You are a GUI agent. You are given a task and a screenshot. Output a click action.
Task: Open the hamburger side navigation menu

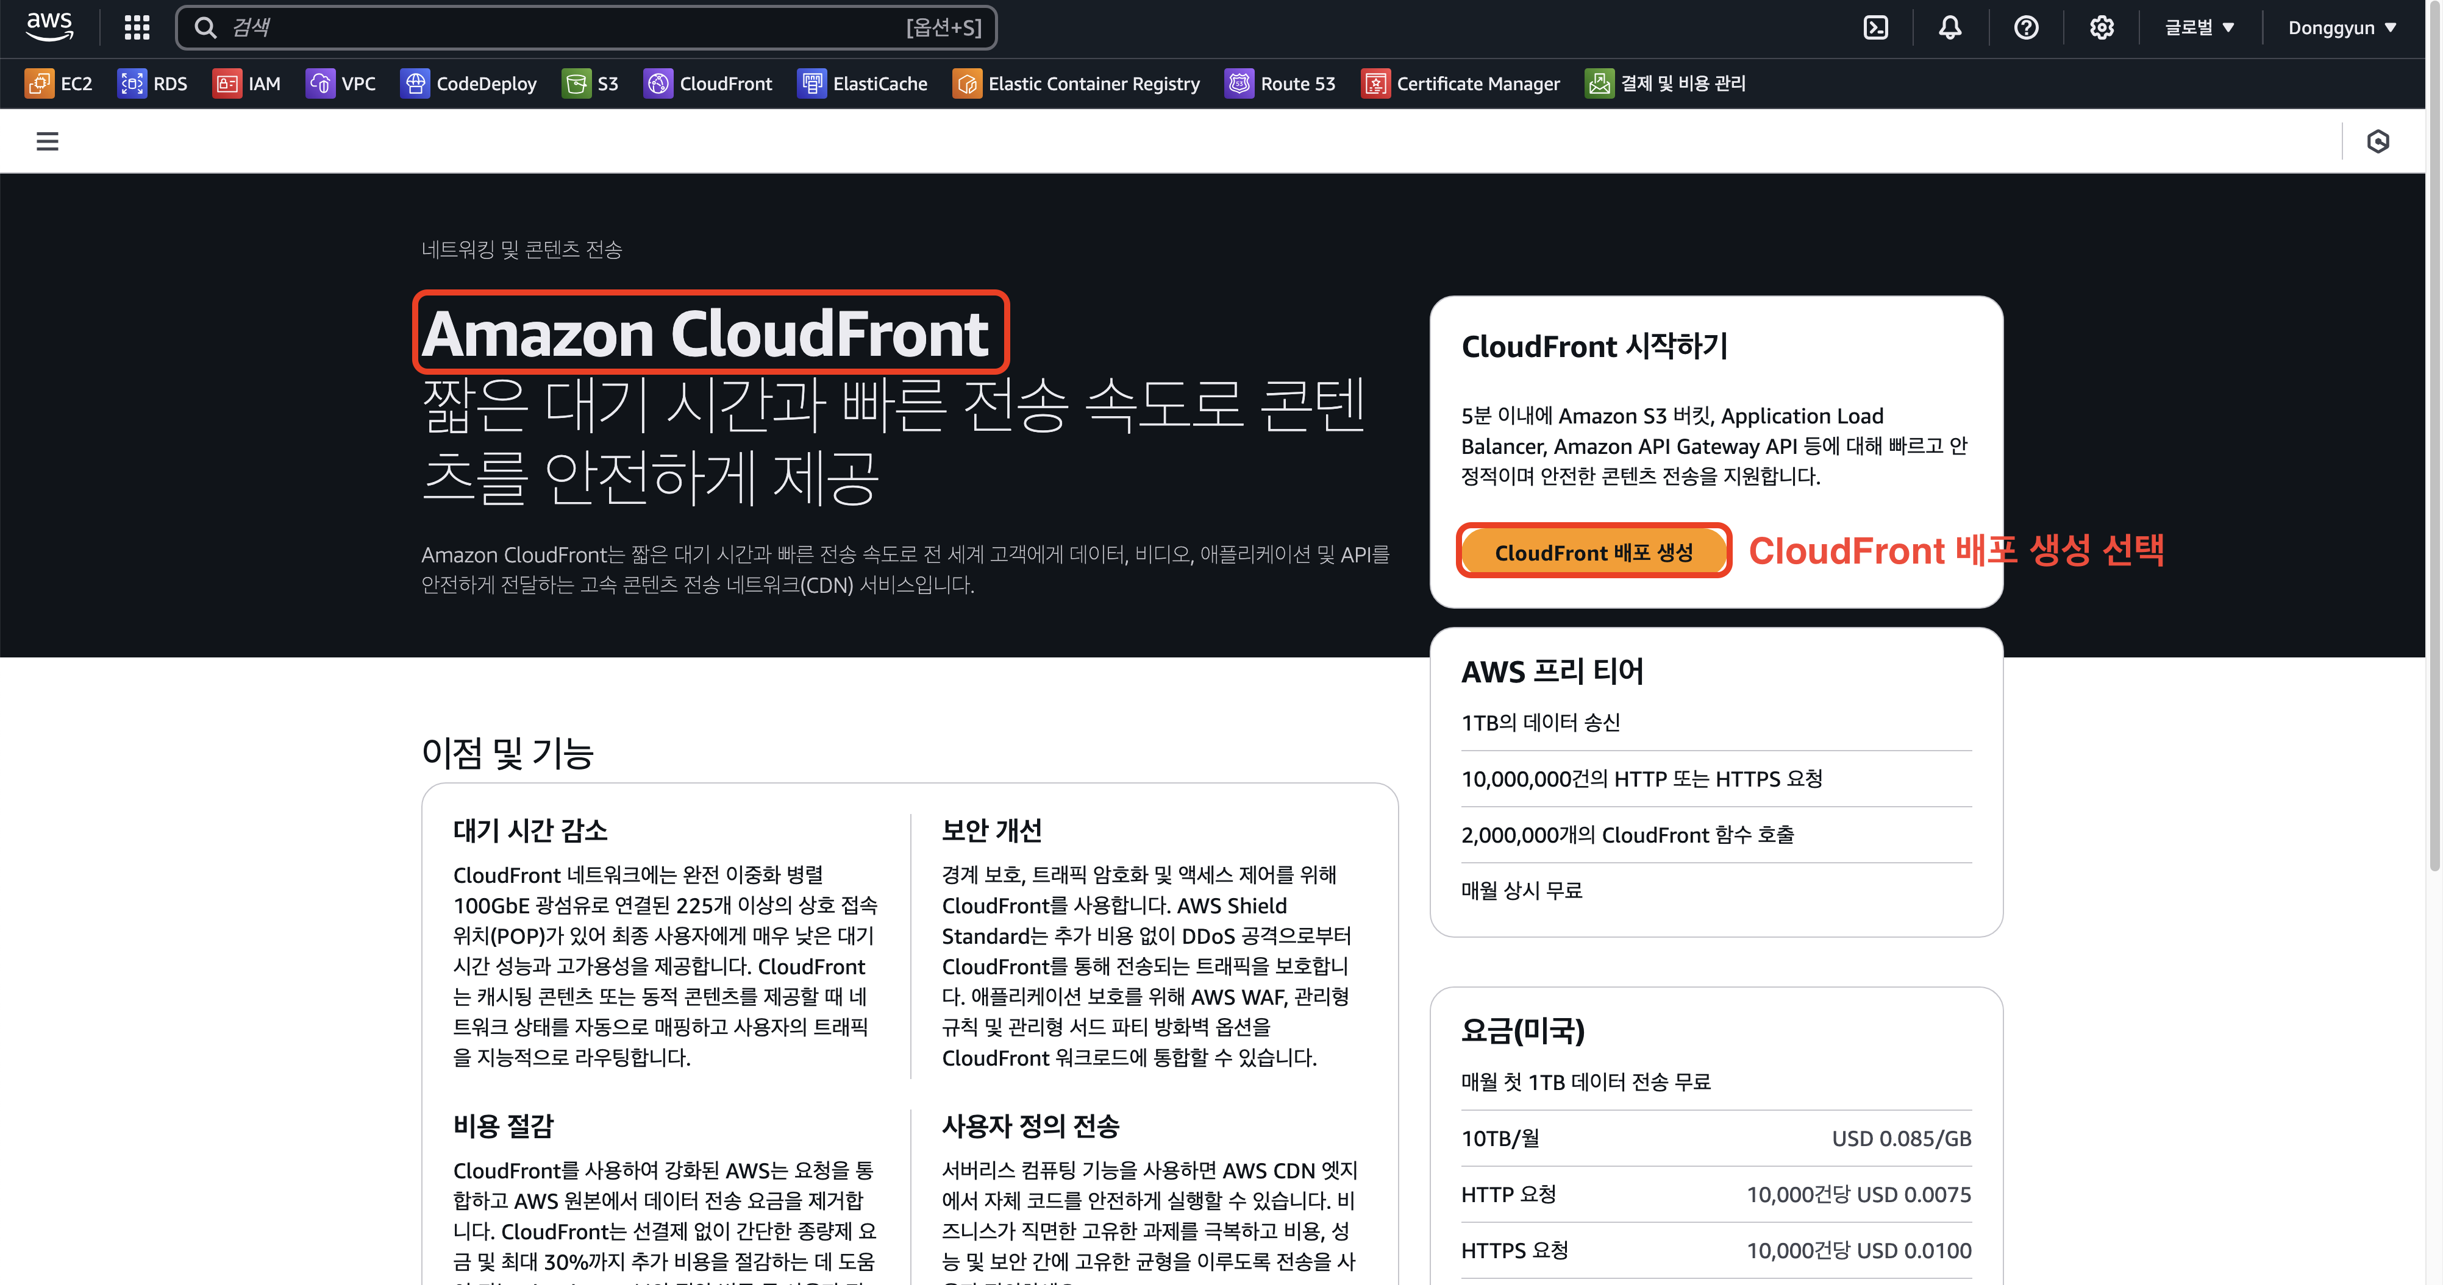pos(48,141)
